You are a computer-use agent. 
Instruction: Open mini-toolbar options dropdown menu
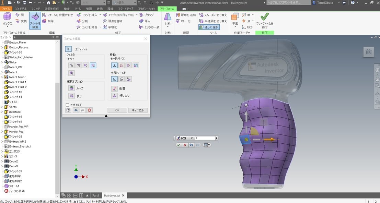coord(207,145)
